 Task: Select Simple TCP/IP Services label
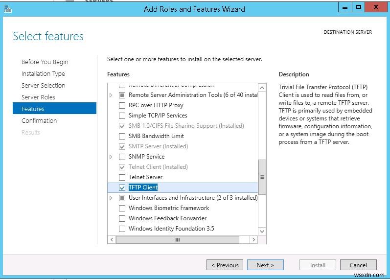point(158,116)
